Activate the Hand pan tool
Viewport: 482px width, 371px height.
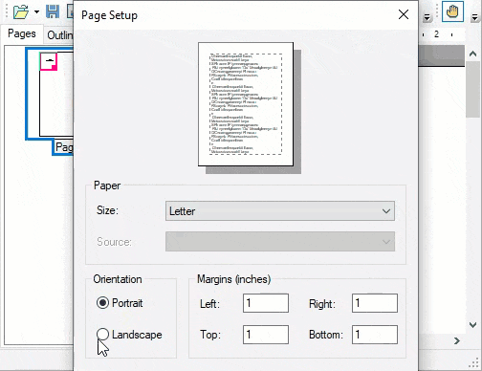(x=452, y=11)
